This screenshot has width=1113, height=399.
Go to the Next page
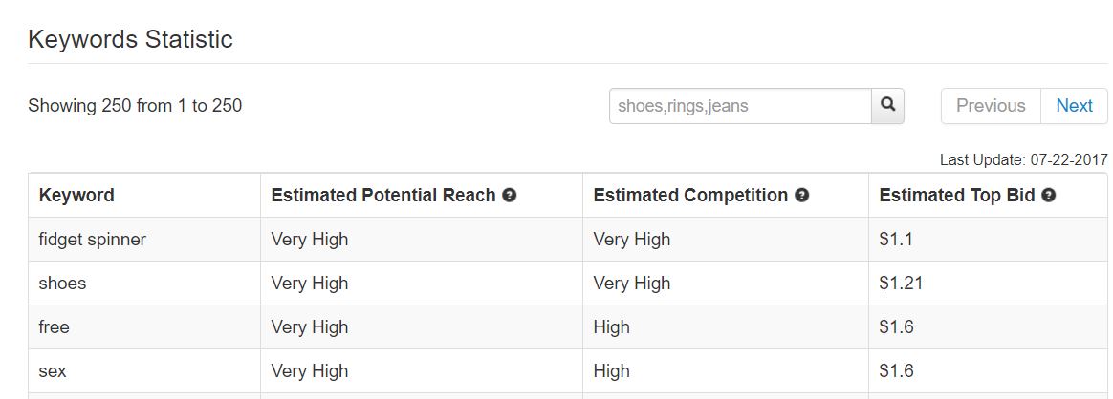click(x=1074, y=106)
